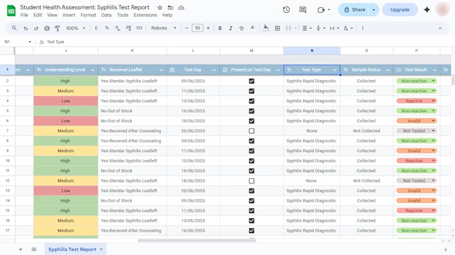Decrease the font size
The height and width of the screenshot is (255, 455).
(187, 28)
